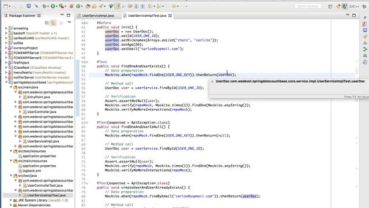Maximize the editor area
The width and height of the screenshot is (369, 208).
coord(354,16)
